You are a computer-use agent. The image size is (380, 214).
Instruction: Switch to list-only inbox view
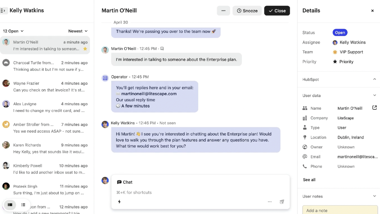pyautogui.click(x=23, y=205)
